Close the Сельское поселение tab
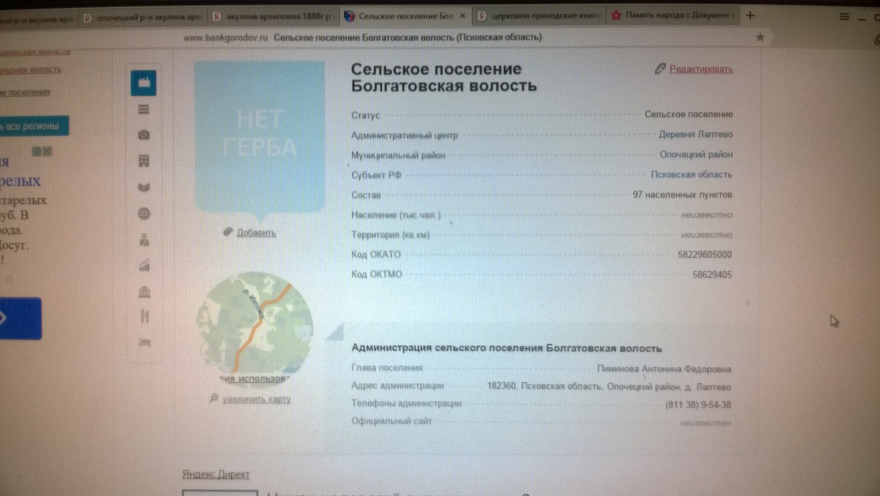The image size is (880, 496). (462, 16)
